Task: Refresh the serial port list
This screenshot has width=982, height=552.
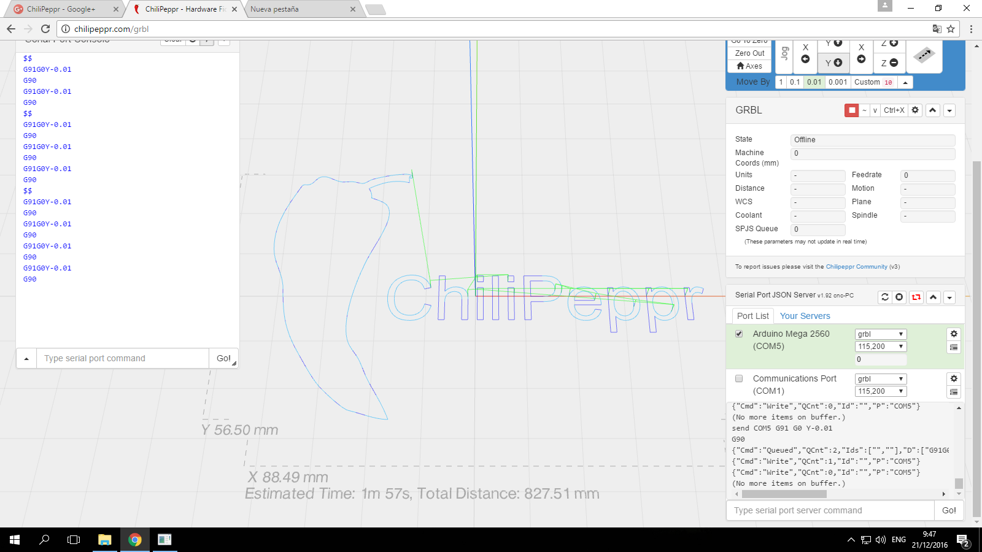Action: [x=884, y=297]
